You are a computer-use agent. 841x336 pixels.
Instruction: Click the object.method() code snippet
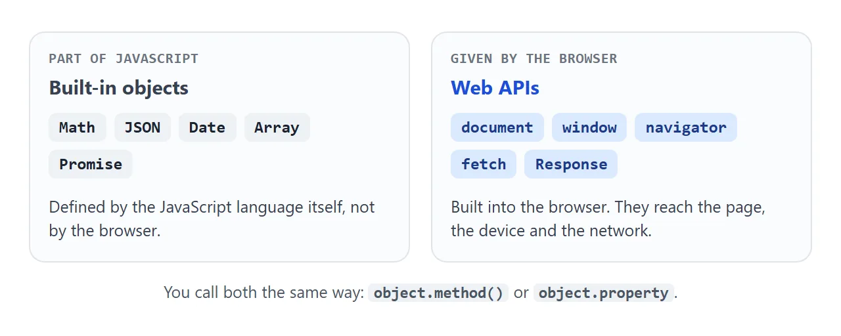[439, 293]
